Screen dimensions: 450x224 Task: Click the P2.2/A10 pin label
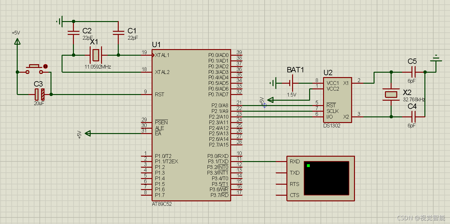click(219, 117)
